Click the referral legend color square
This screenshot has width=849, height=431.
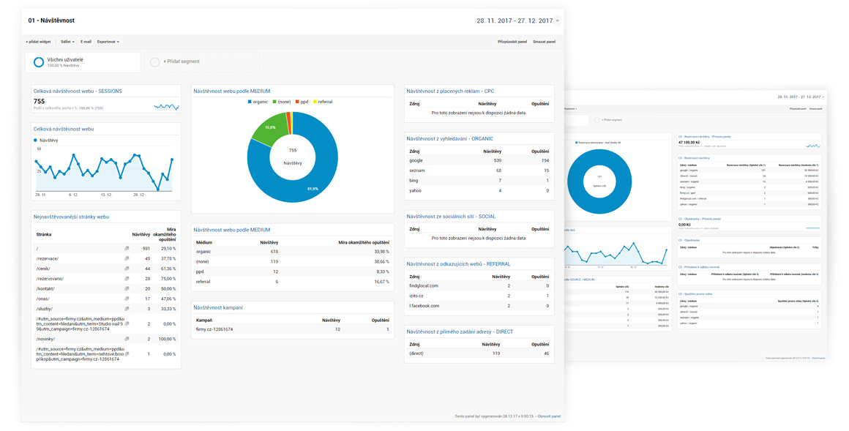click(x=315, y=102)
